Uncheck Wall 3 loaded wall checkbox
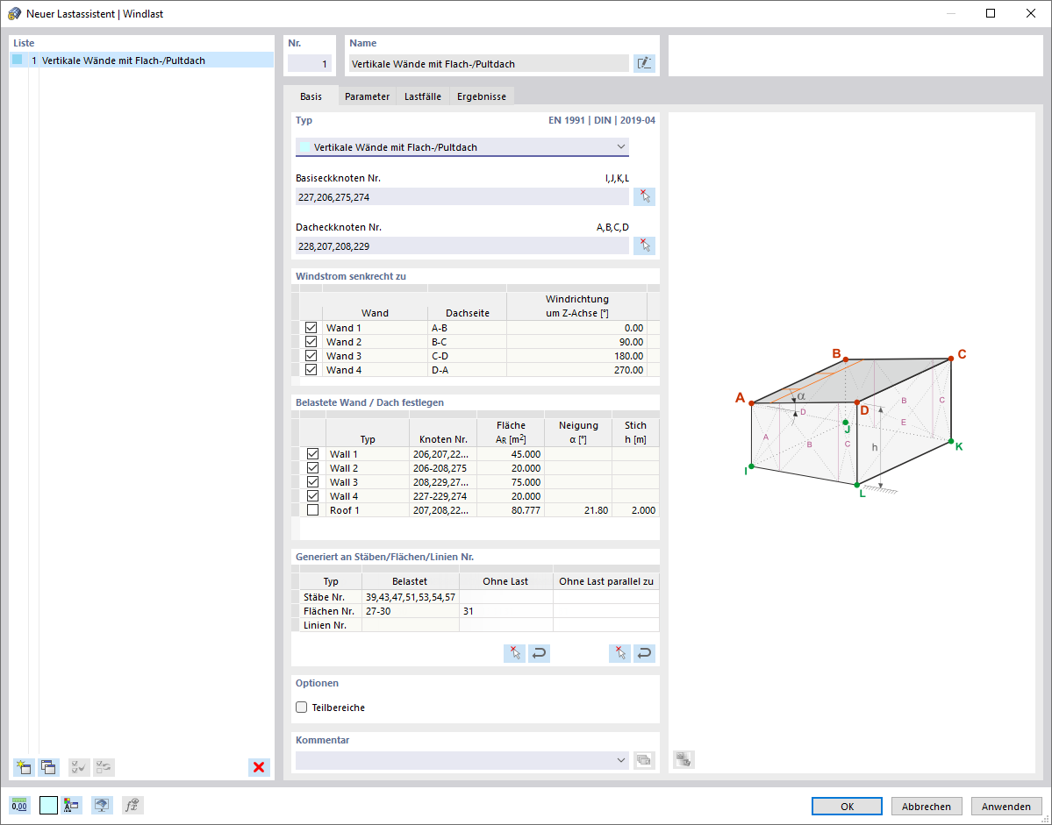Screen dimensions: 1052x825 tap(312, 482)
